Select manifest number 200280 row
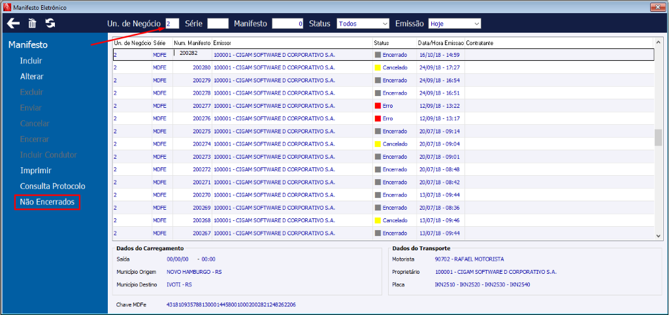 (x=383, y=67)
